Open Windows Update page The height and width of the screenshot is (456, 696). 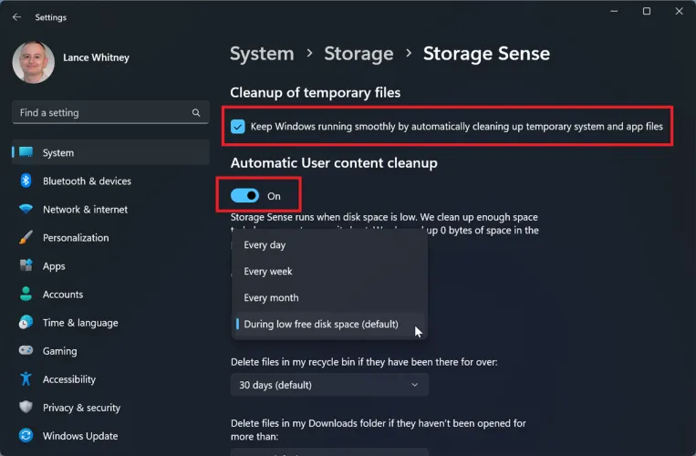coord(79,436)
